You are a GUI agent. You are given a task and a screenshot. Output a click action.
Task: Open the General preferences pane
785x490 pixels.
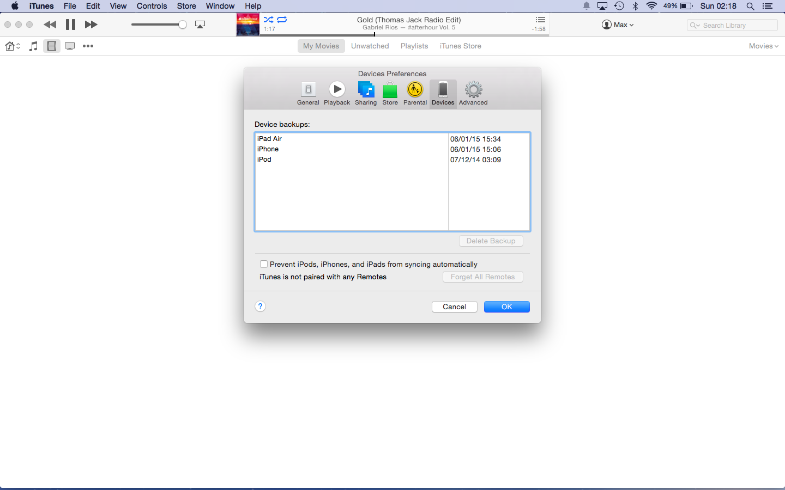point(308,94)
